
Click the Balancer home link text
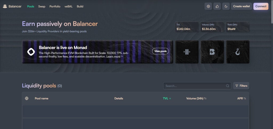[15, 6]
